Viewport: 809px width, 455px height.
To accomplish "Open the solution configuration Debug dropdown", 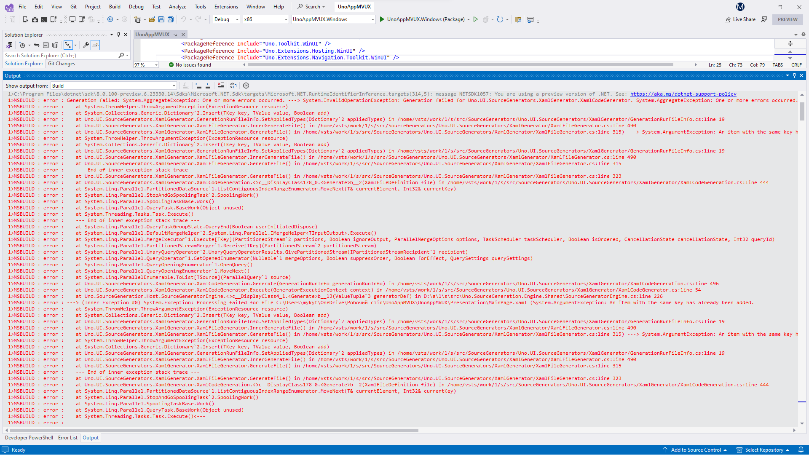I will [x=226, y=19].
